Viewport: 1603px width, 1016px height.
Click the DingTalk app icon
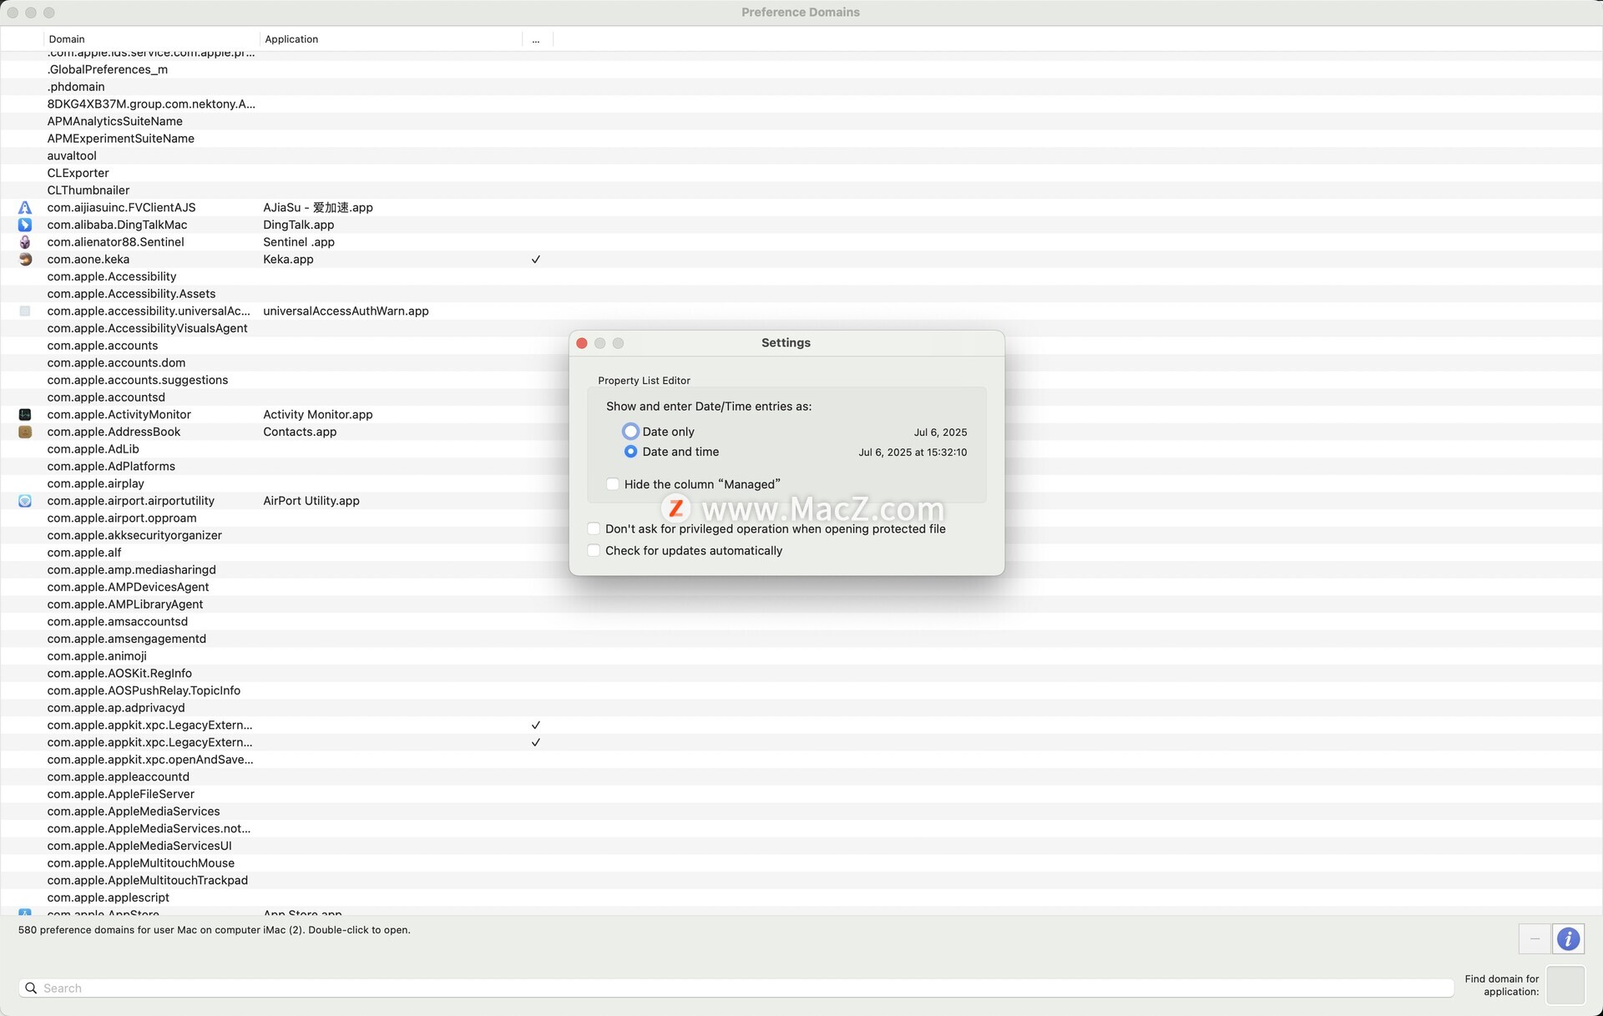25,225
